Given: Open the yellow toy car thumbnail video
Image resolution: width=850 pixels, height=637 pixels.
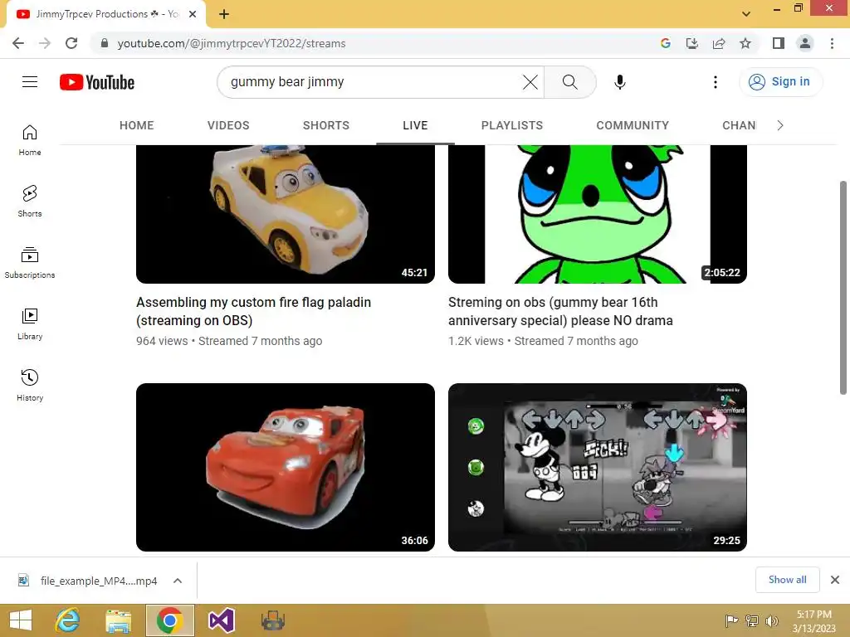Looking at the screenshot, I should tap(286, 214).
